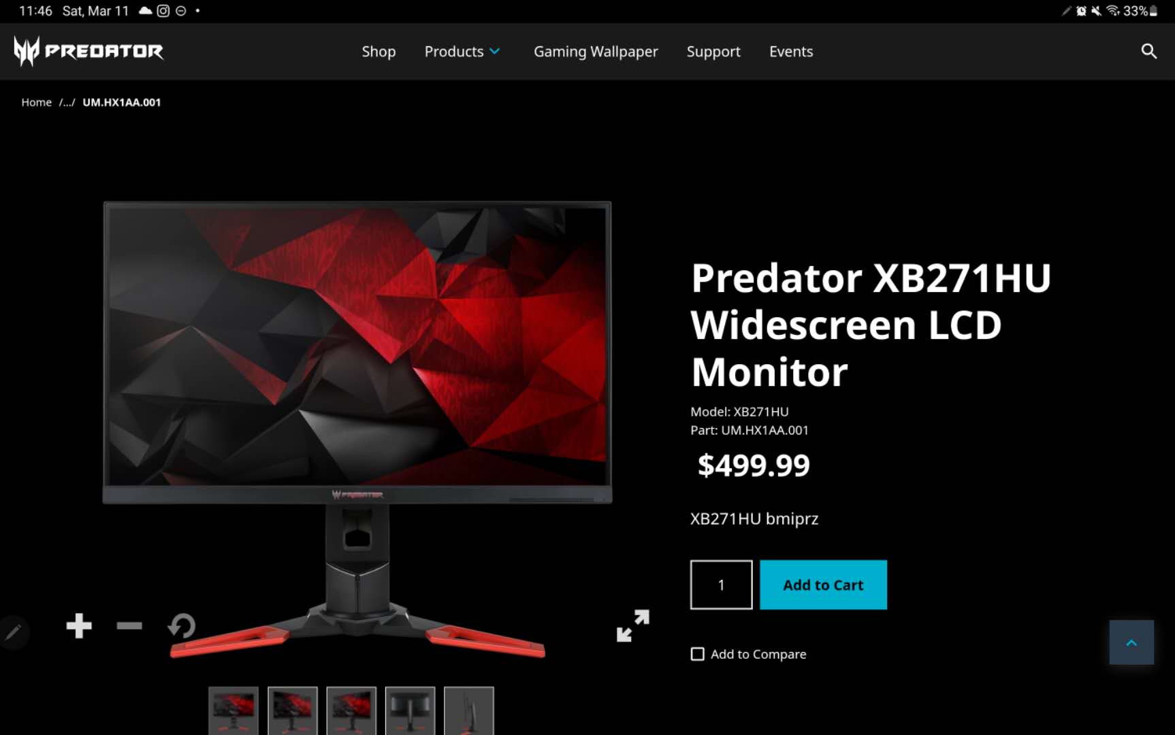The width and height of the screenshot is (1175, 735).
Task: Follow the Home breadcrumb link
Action: click(x=37, y=102)
